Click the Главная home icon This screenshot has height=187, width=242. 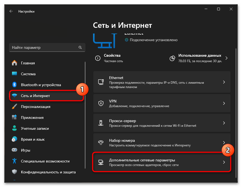point(14,63)
